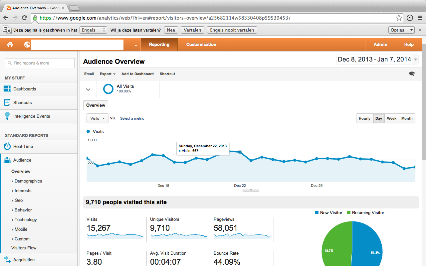Click Add to Dashboard
The height and width of the screenshot is (266, 426).
tap(137, 74)
